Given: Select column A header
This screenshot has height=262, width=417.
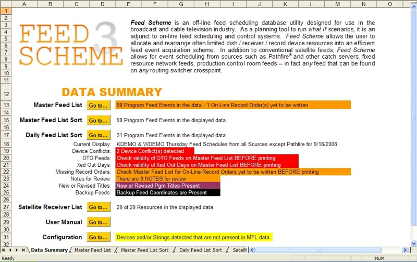Looking at the screenshot, I should click(24, 4).
